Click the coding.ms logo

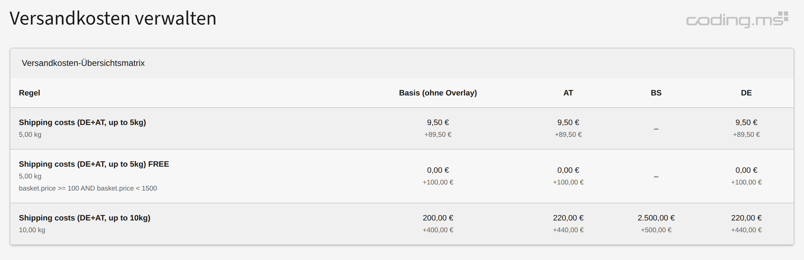click(737, 20)
